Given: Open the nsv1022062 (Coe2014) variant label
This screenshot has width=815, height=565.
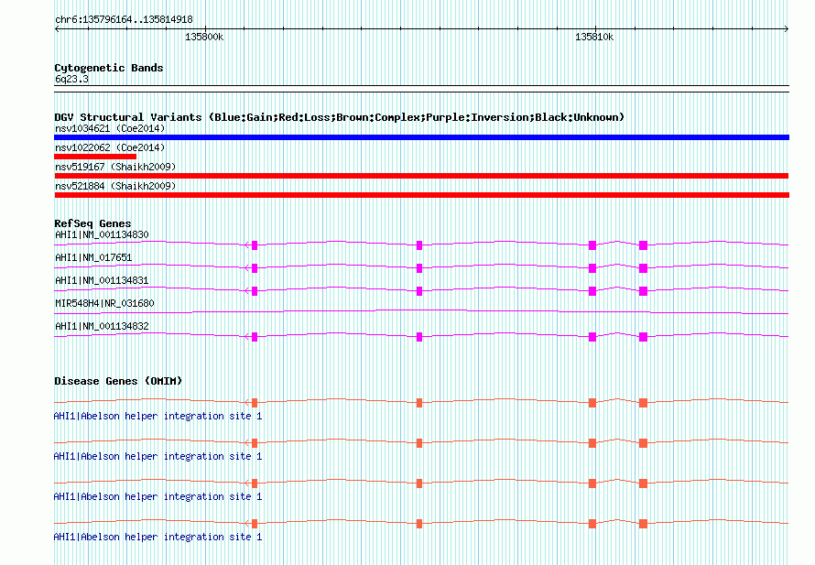Looking at the screenshot, I should point(110,147).
